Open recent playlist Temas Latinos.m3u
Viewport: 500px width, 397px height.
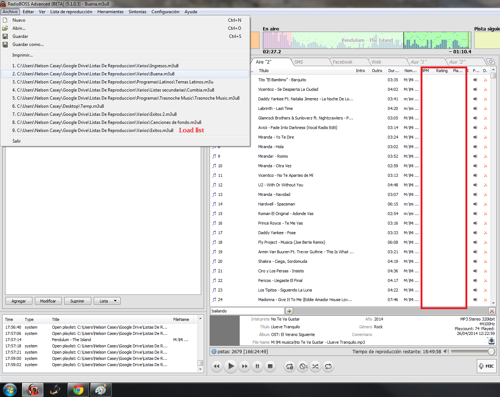point(125,82)
